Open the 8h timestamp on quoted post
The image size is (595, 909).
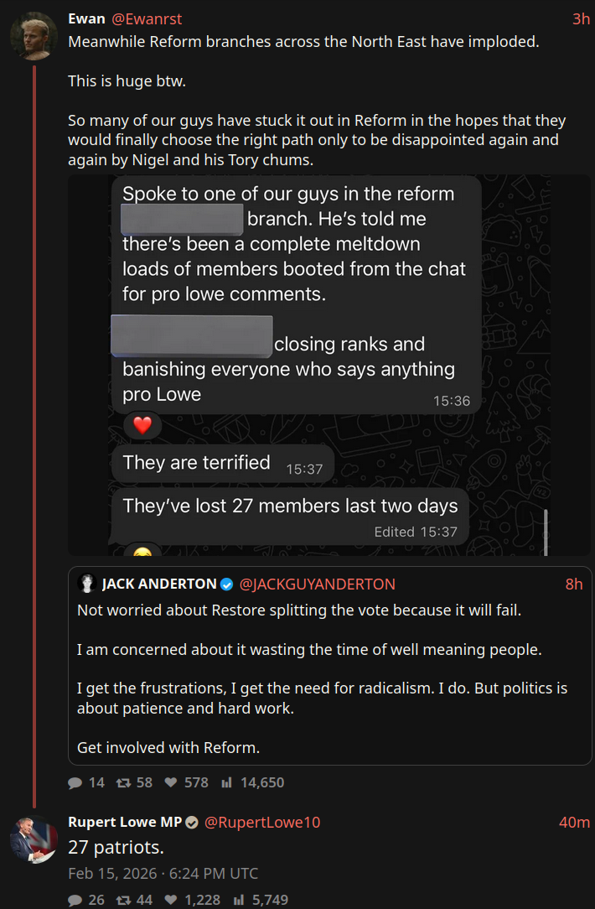tap(573, 584)
